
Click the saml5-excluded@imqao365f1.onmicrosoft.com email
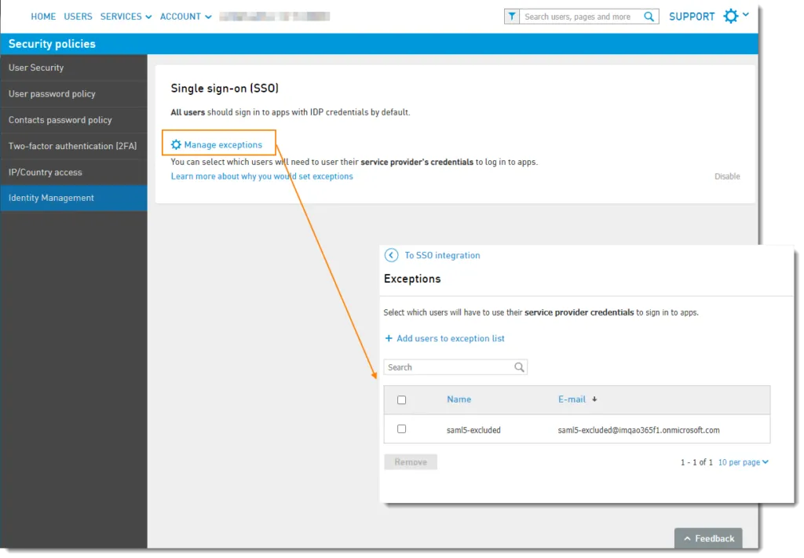[638, 430]
